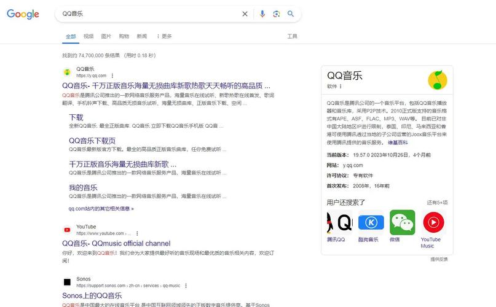
Task: Switch to the 新闻 tab
Action: tap(141, 36)
